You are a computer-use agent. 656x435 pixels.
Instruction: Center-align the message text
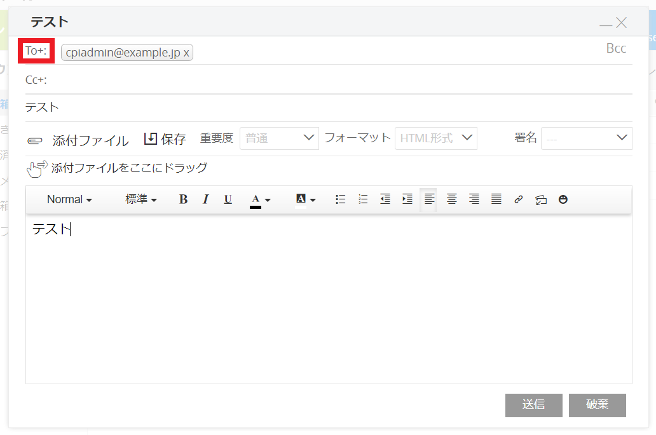pos(451,199)
